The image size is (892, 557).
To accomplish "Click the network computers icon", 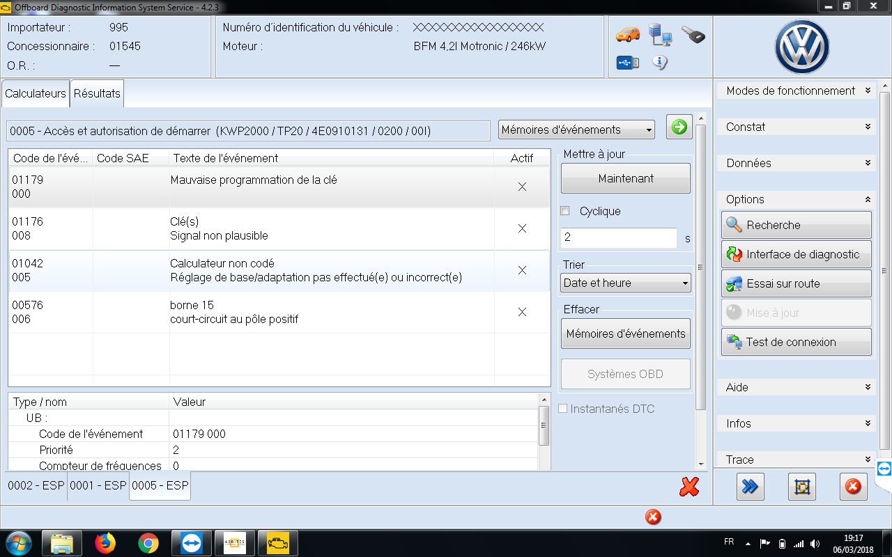I will coord(660,34).
